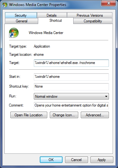The width and height of the screenshot is (118, 168).
Task: Open the Details tab
Action: click(52, 15)
